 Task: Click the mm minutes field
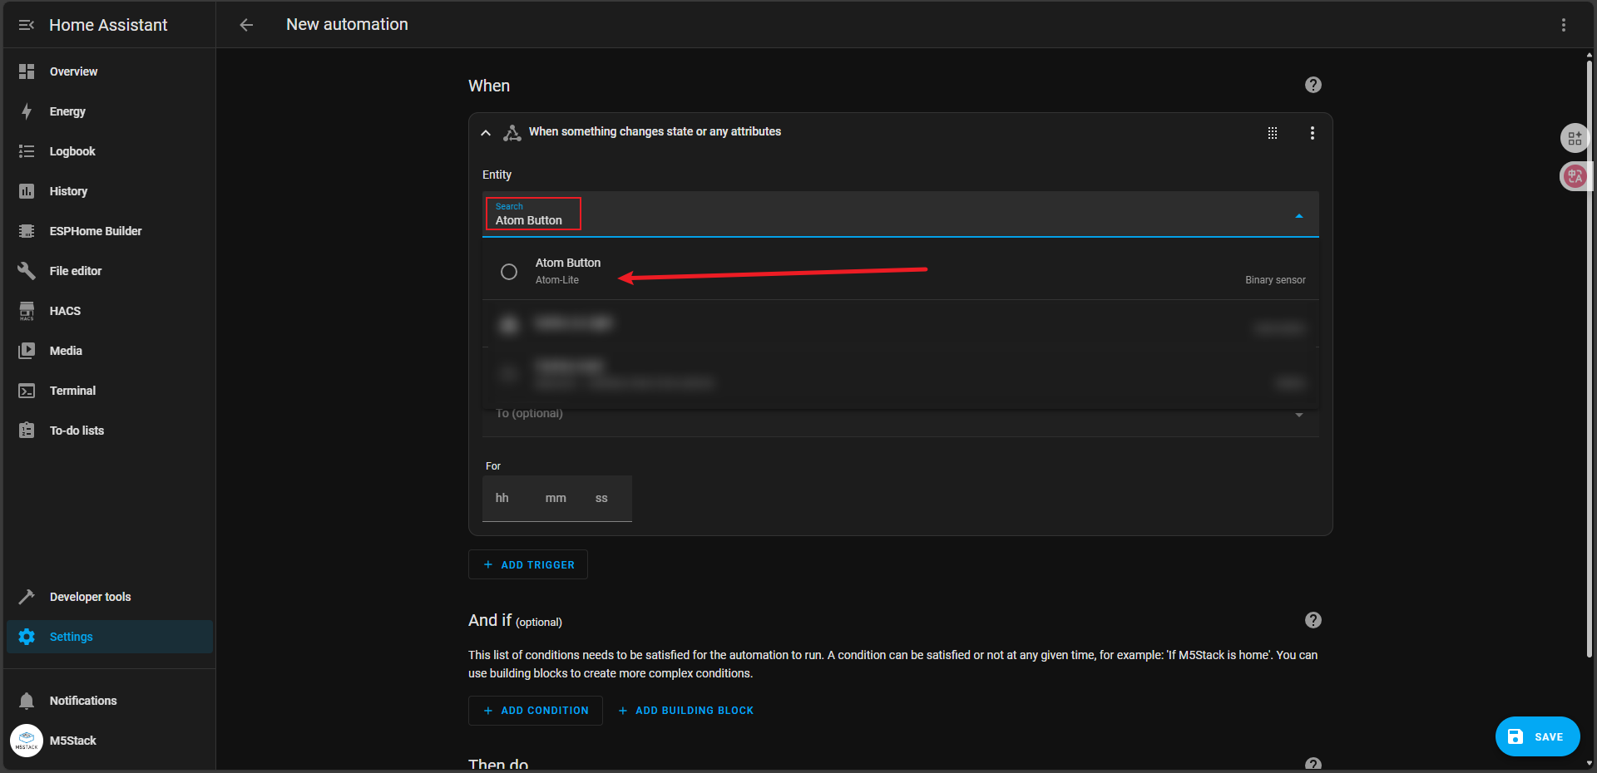coord(556,498)
